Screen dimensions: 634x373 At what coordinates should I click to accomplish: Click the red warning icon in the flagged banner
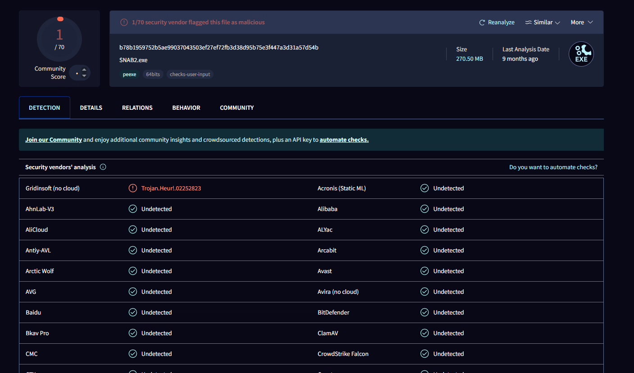(x=124, y=22)
